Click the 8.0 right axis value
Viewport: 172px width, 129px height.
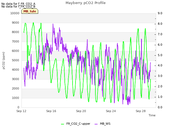(x=160, y=24)
